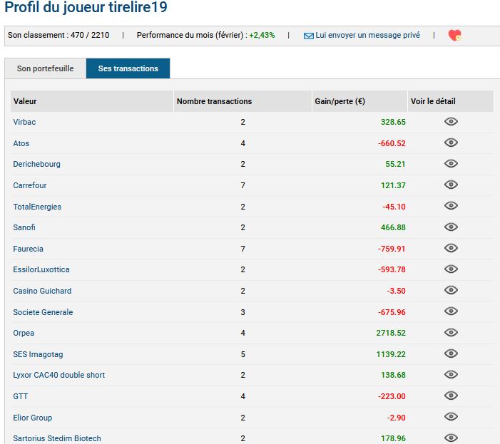View EssilorLuxottica details eye icon
Viewport: 500px width, 444px height.
pos(451,269)
